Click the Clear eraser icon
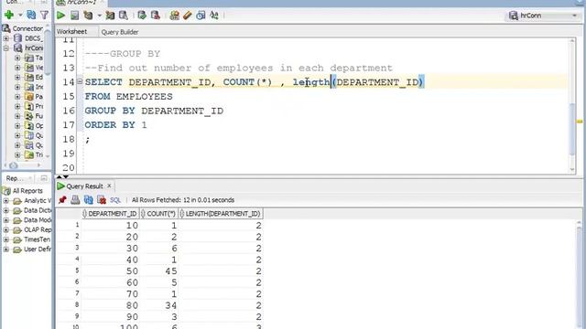 187,16
